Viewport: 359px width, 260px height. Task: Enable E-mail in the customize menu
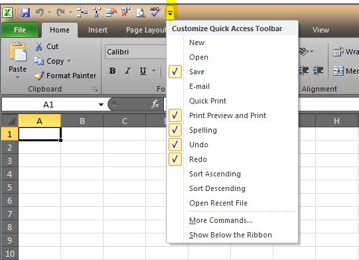tap(232, 86)
